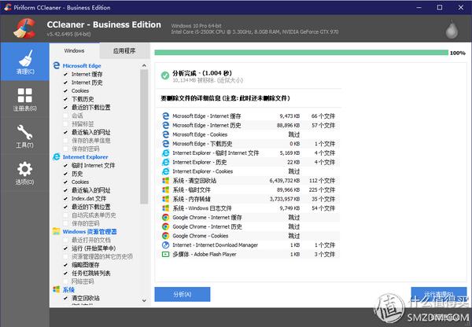The image size is (472, 327).
Task: Toggle the Cookies checkbox under Microsoft Edge
Action: [65, 90]
